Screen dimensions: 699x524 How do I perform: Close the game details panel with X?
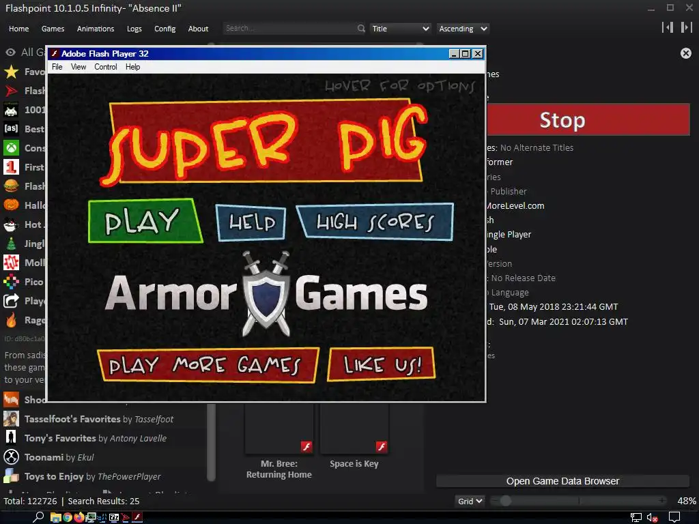coord(686,53)
